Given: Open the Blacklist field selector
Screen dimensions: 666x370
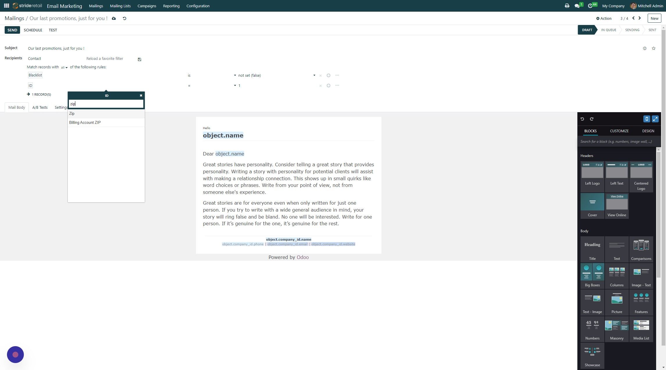Looking at the screenshot, I should pyautogui.click(x=35, y=75).
